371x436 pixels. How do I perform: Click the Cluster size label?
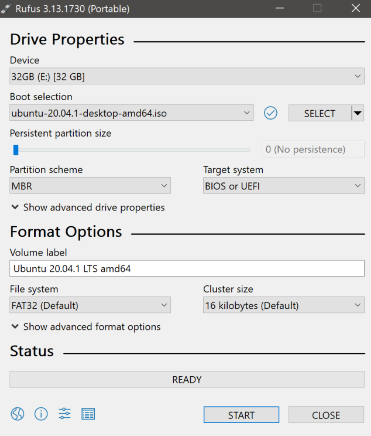coord(228,289)
